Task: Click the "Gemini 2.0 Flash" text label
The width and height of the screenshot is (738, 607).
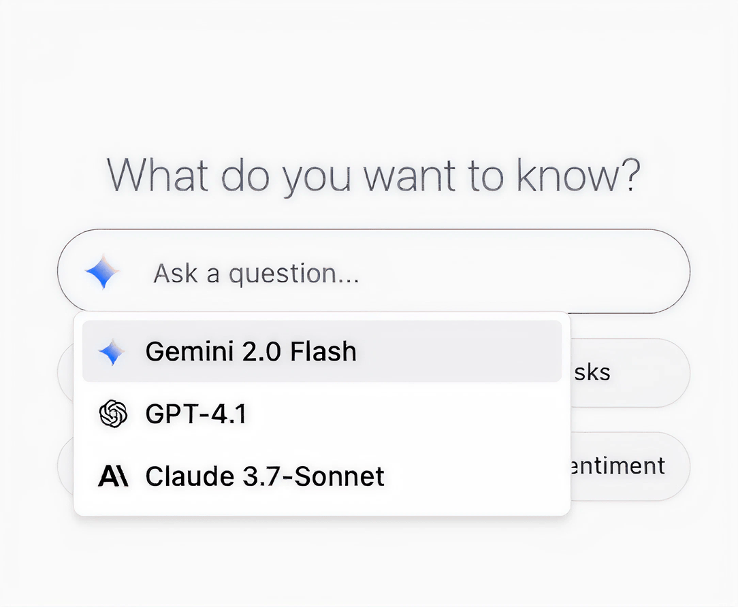Action: [251, 352]
